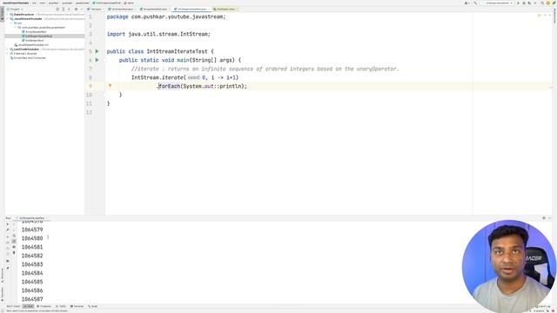Image resolution: width=557 pixels, height=313 pixels.
Task: Click the Structure side tool button
Action: (x=2, y=275)
